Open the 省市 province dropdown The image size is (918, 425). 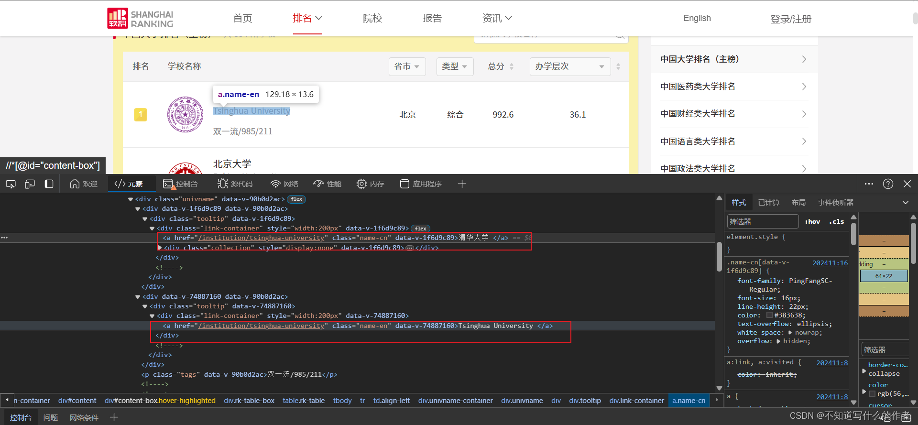407,66
